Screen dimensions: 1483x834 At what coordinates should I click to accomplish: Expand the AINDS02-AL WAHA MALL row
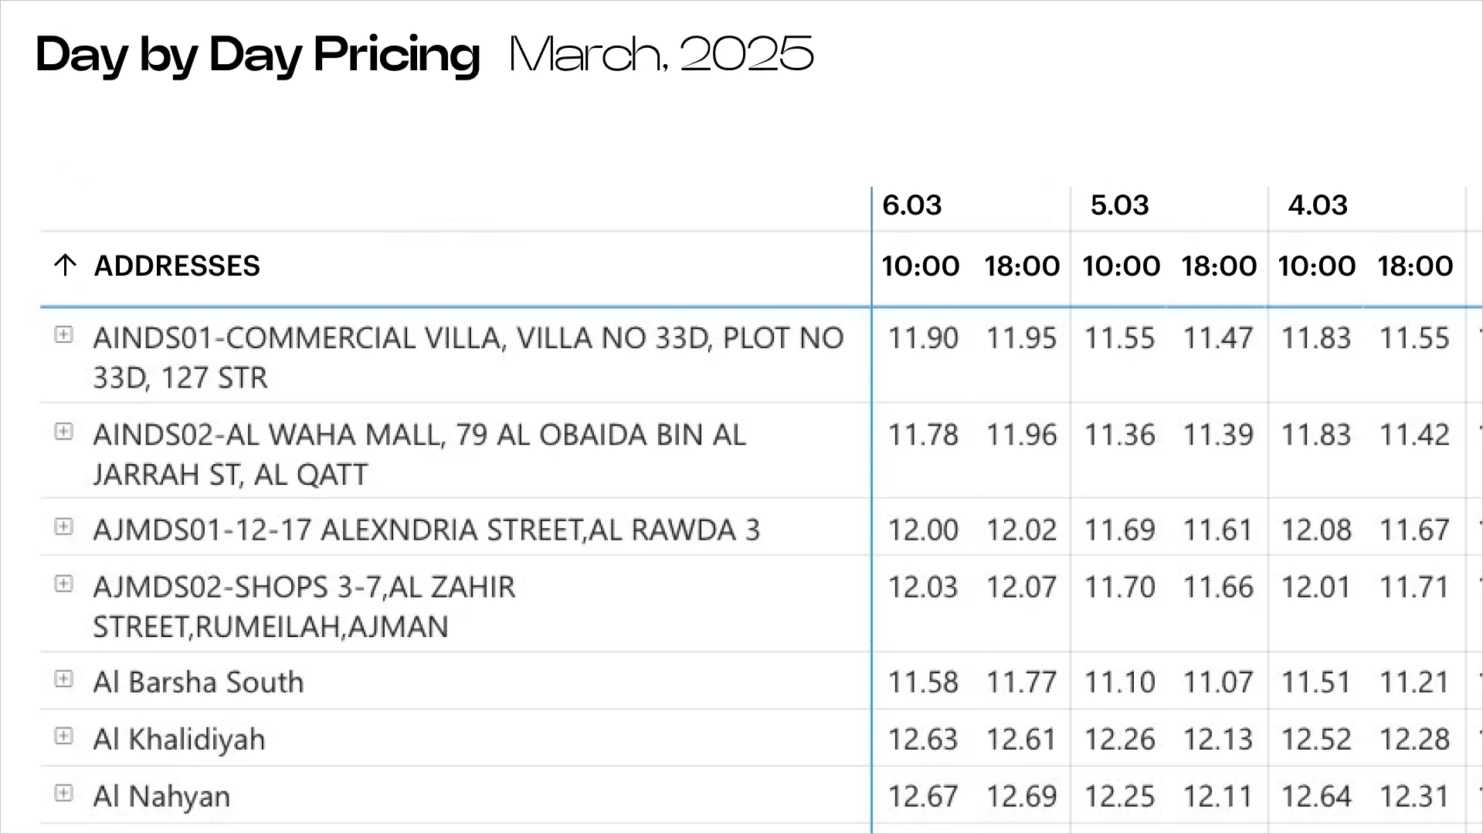click(63, 431)
